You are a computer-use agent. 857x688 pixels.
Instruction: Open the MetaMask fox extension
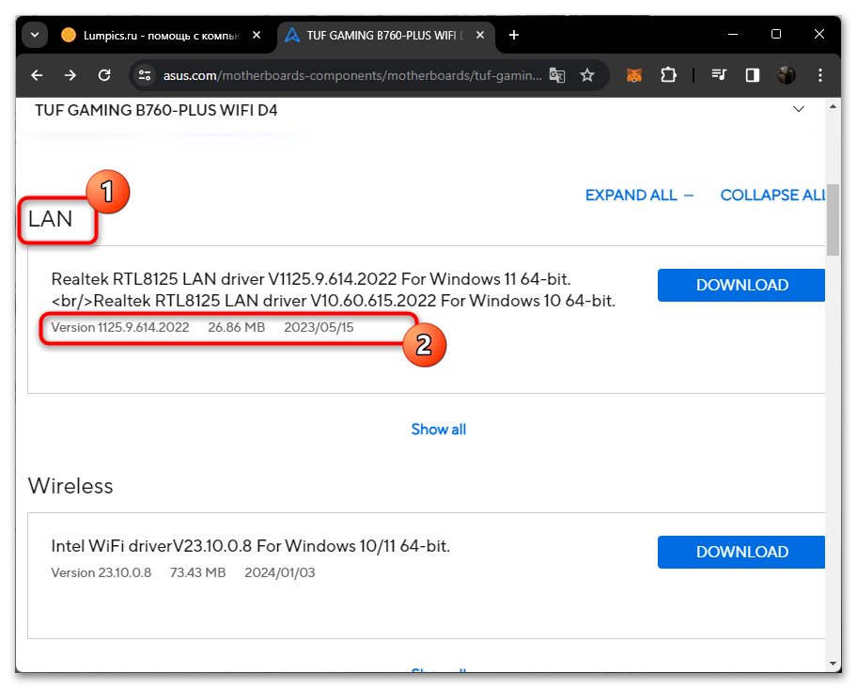(x=634, y=75)
